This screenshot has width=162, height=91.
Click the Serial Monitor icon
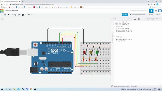coord(112,86)
